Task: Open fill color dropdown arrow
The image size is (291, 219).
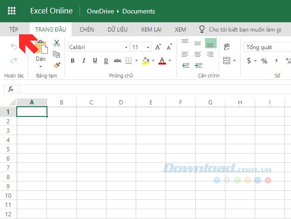Action: (153, 60)
